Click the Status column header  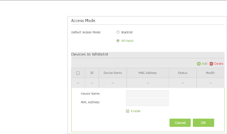(183, 73)
